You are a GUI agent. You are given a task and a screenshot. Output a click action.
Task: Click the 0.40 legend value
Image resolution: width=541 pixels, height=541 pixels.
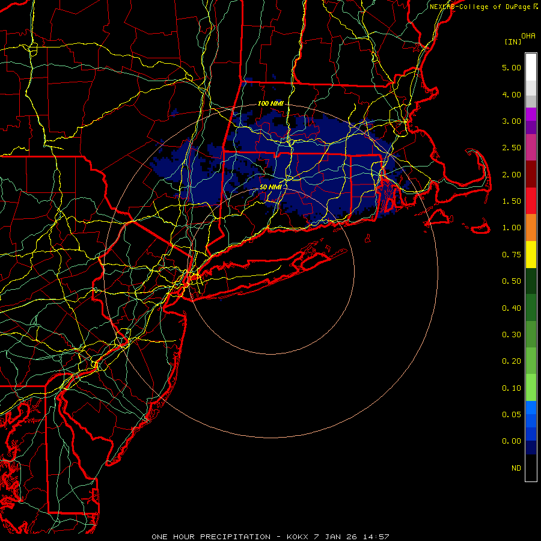click(512, 308)
